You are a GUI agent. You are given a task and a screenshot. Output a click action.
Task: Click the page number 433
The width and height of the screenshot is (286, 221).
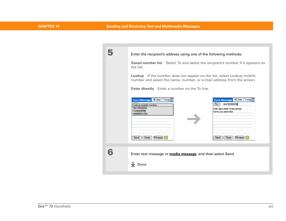[x=270, y=207]
